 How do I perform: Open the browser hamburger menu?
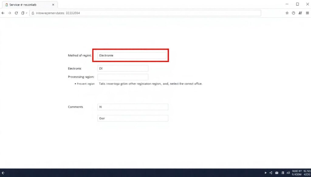coord(307,13)
